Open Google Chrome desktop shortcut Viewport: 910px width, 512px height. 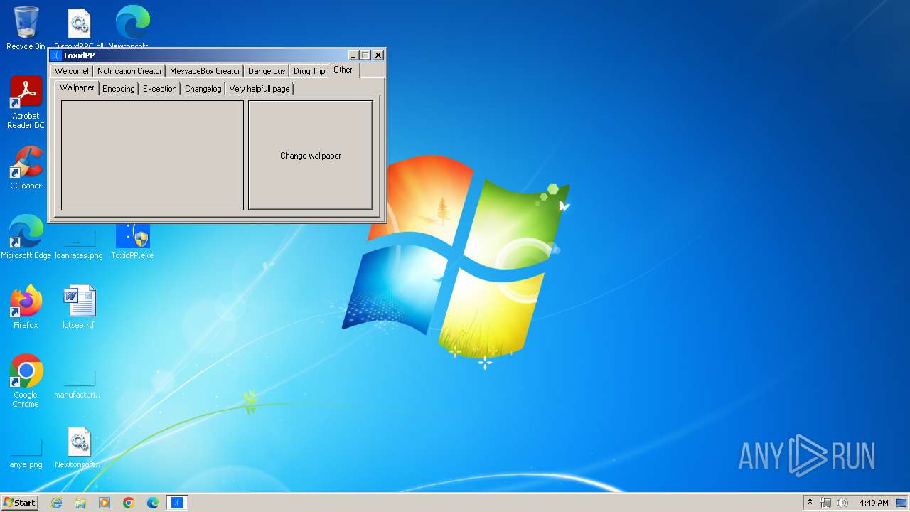click(x=26, y=381)
